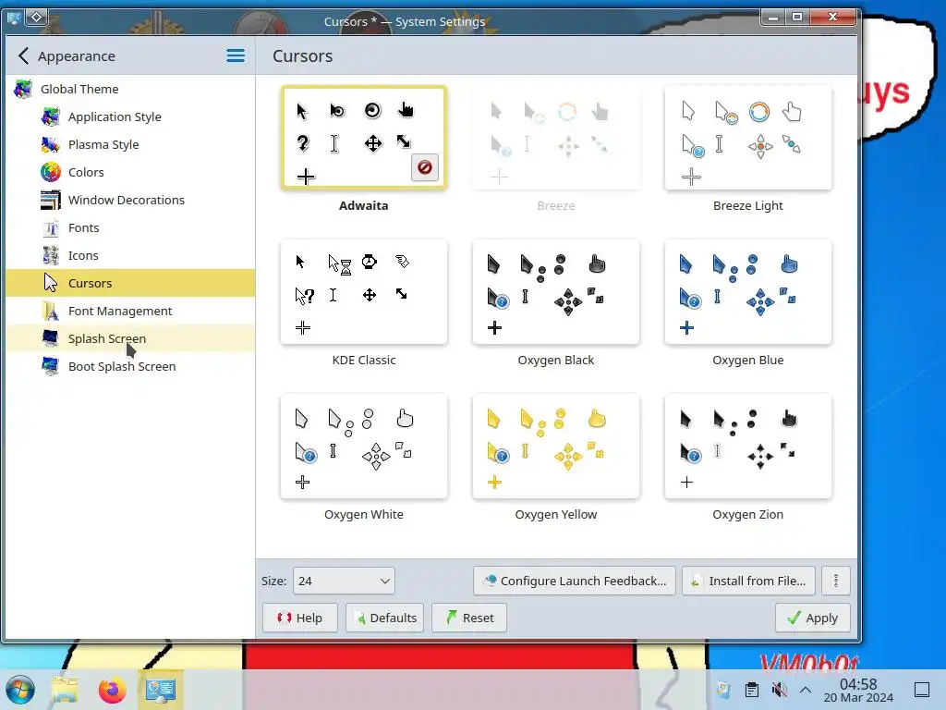The width and height of the screenshot is (946, 710).
Task: Click the muted volume tray icon
Action: click(x=780, y=690)
